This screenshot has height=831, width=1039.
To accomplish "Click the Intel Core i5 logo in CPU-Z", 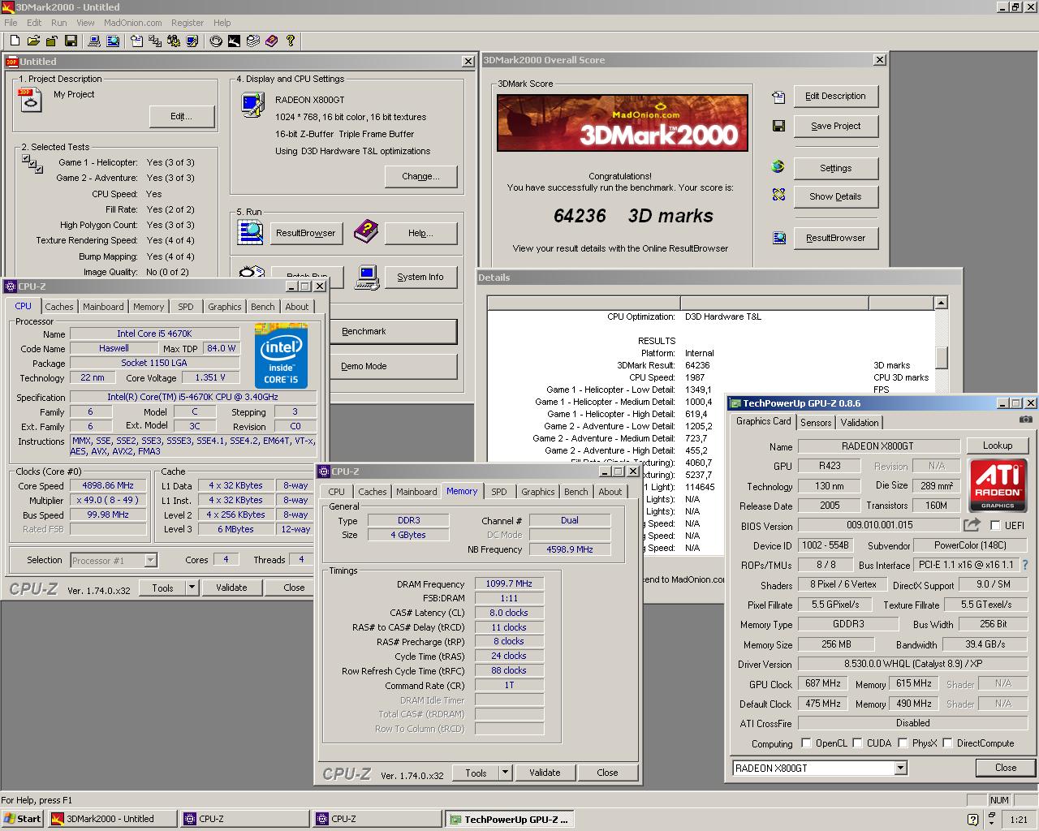I will coord(281,355).
